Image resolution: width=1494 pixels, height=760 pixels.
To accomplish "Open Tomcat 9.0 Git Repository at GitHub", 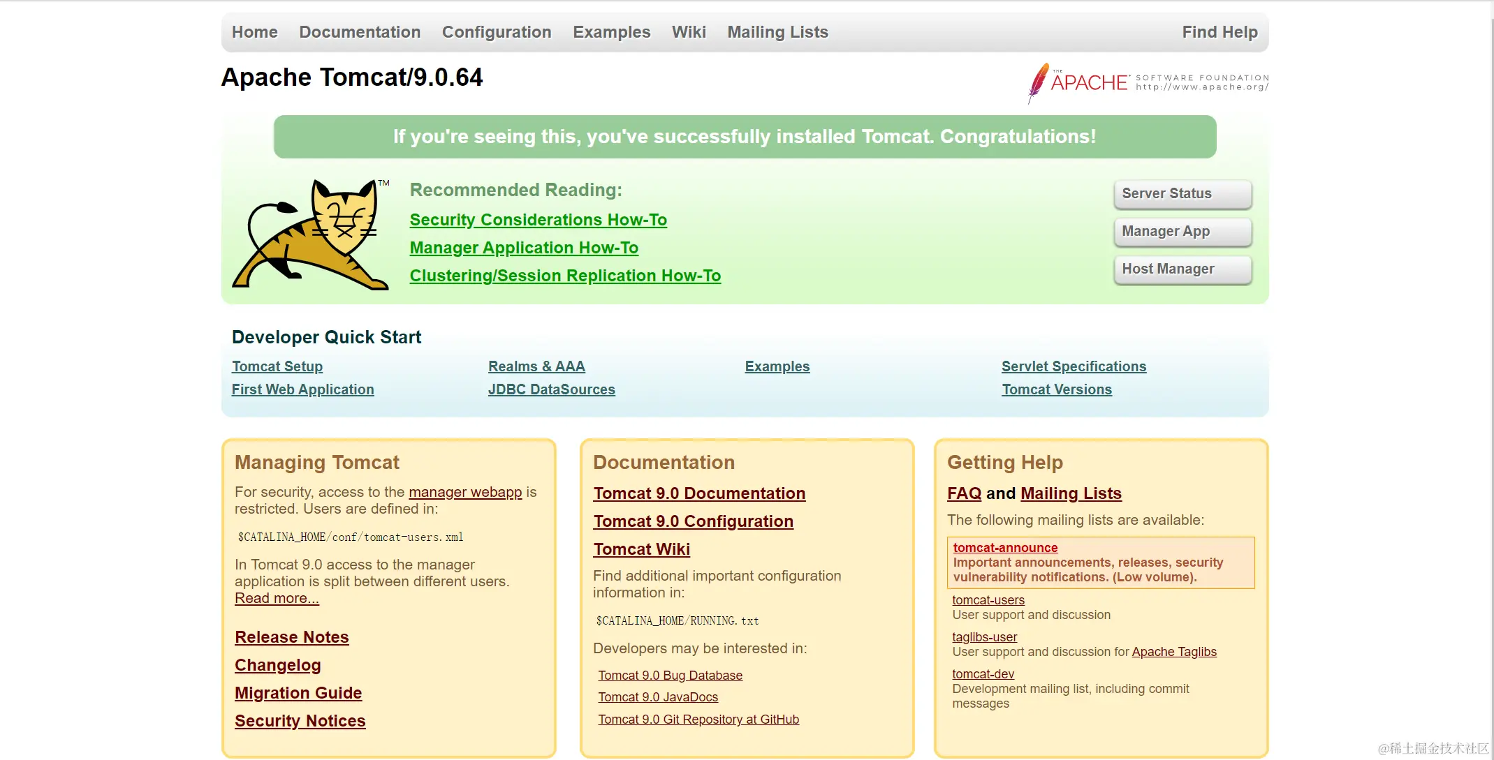I will click(x=698, y=720).
